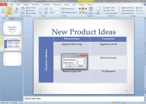Screen dimensions: 146x104
Task: Open the Selection Pane
Action: 128,13
